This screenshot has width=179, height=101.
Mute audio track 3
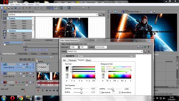(x=30, y=82)
